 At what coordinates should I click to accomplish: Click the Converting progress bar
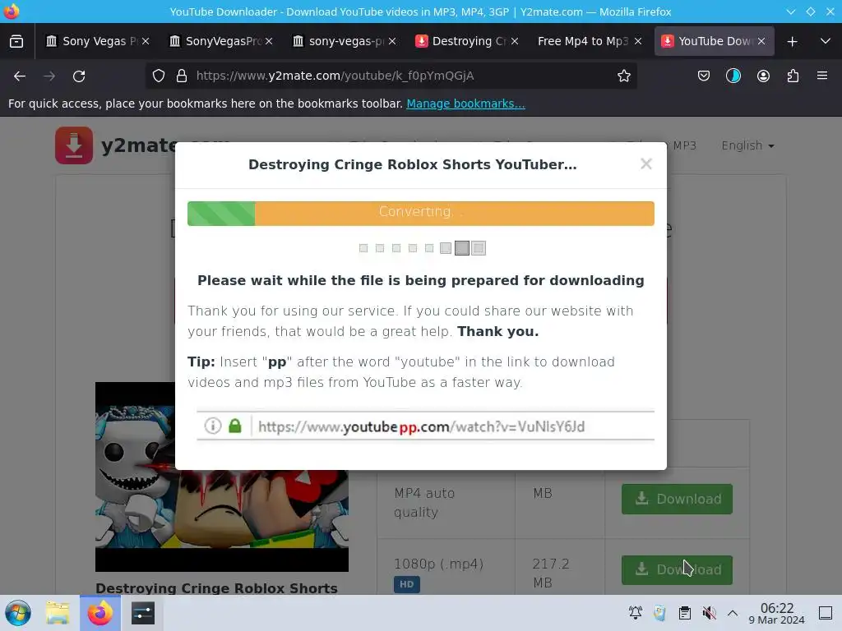coord(420,213)
